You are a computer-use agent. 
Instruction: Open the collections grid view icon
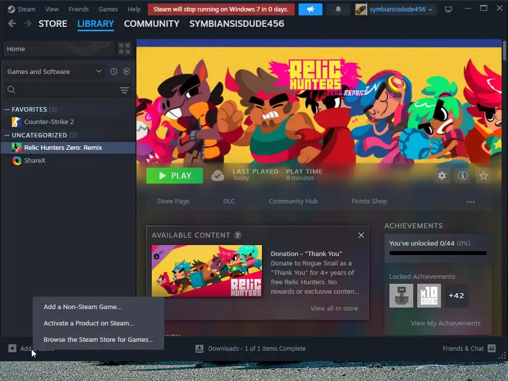(x=125, y=49)
